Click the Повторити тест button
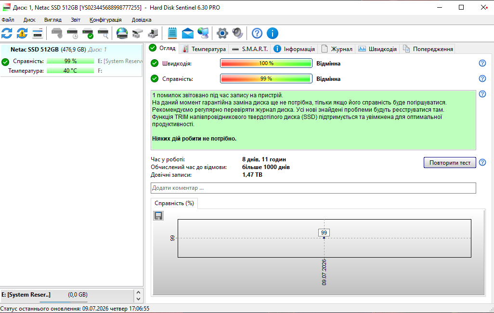This screenshot has height=313, width=494. pos(450,163)
